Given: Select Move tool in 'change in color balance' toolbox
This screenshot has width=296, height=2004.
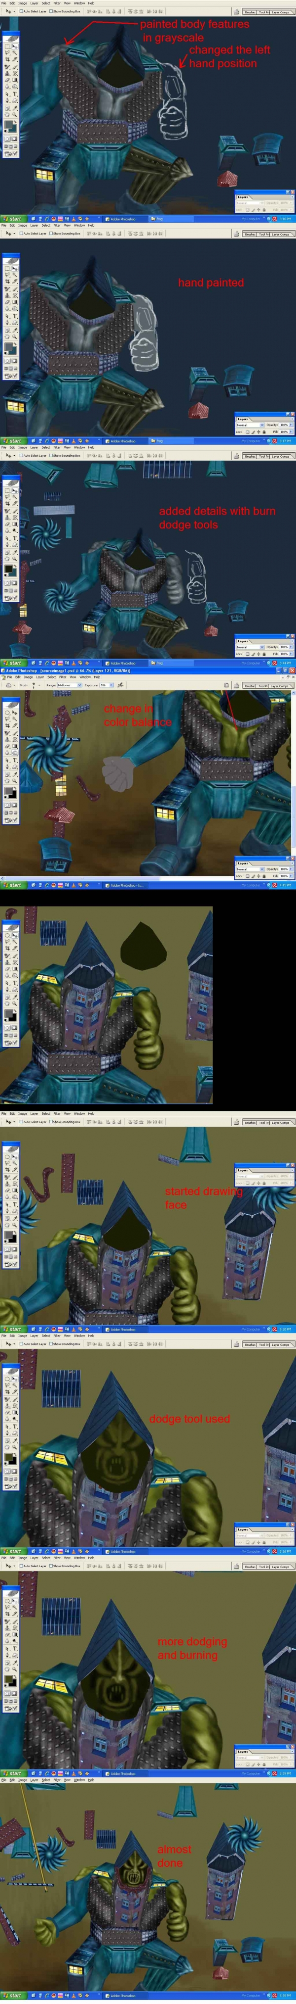Looking at the screenshot, I should pos(15,713).
